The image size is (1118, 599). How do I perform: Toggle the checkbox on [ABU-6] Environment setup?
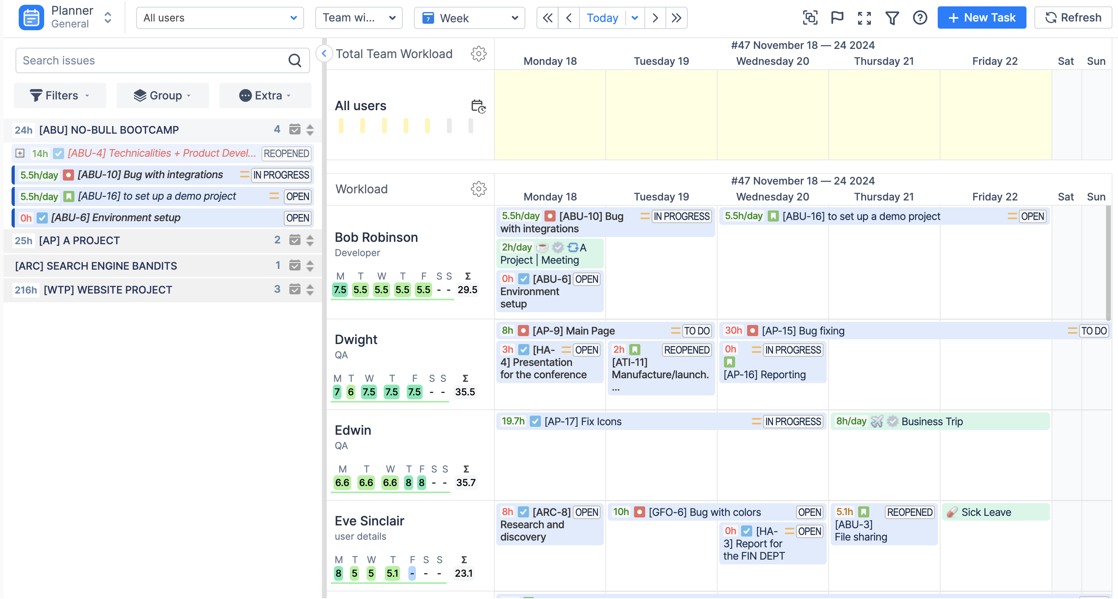click(42, 218)
